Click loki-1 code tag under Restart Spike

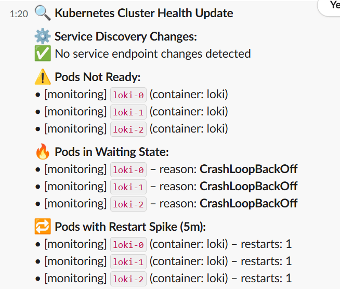pyautogui.click(x=128, y=261)
